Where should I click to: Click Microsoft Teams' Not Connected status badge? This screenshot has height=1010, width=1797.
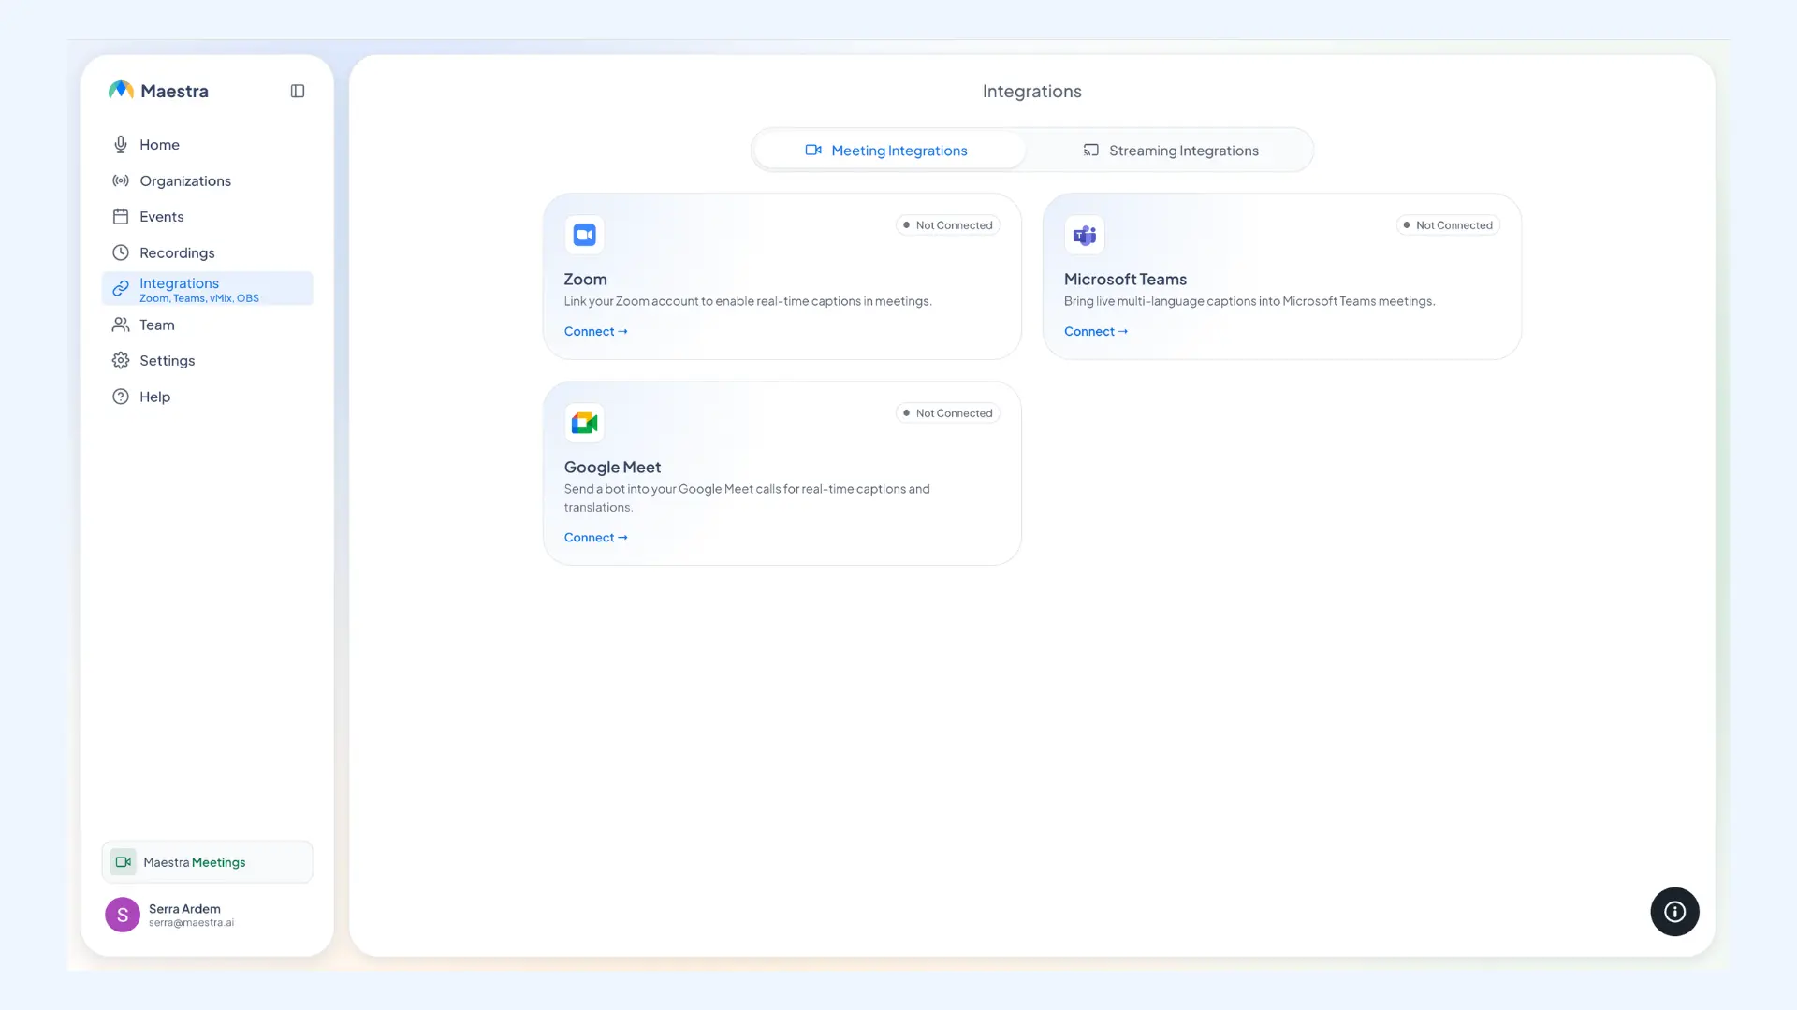[x=1449, y=225]
